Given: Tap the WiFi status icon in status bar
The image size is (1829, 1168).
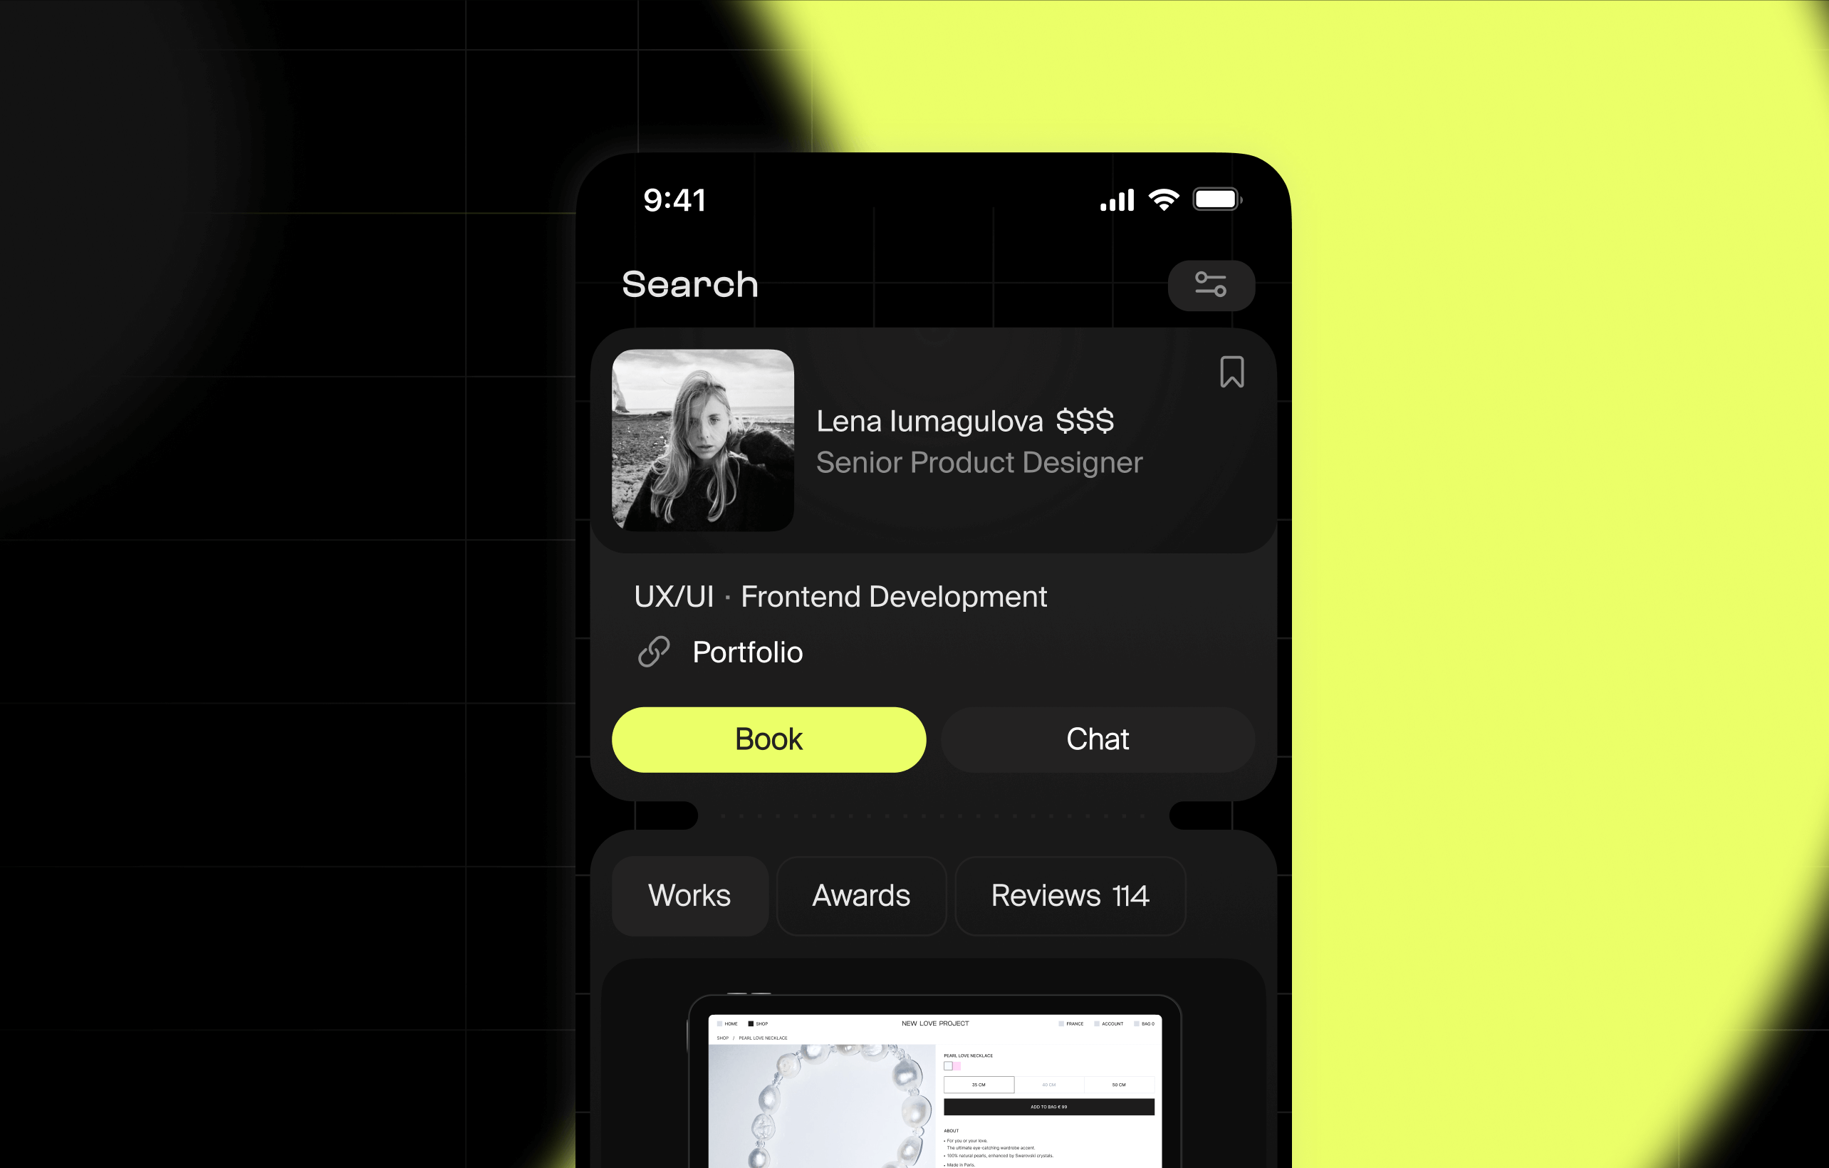Looking at the screenshot, I should (x=1162, y=202).
